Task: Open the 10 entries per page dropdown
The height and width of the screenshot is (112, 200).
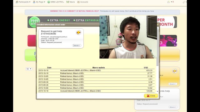Action: pos(29,69)
